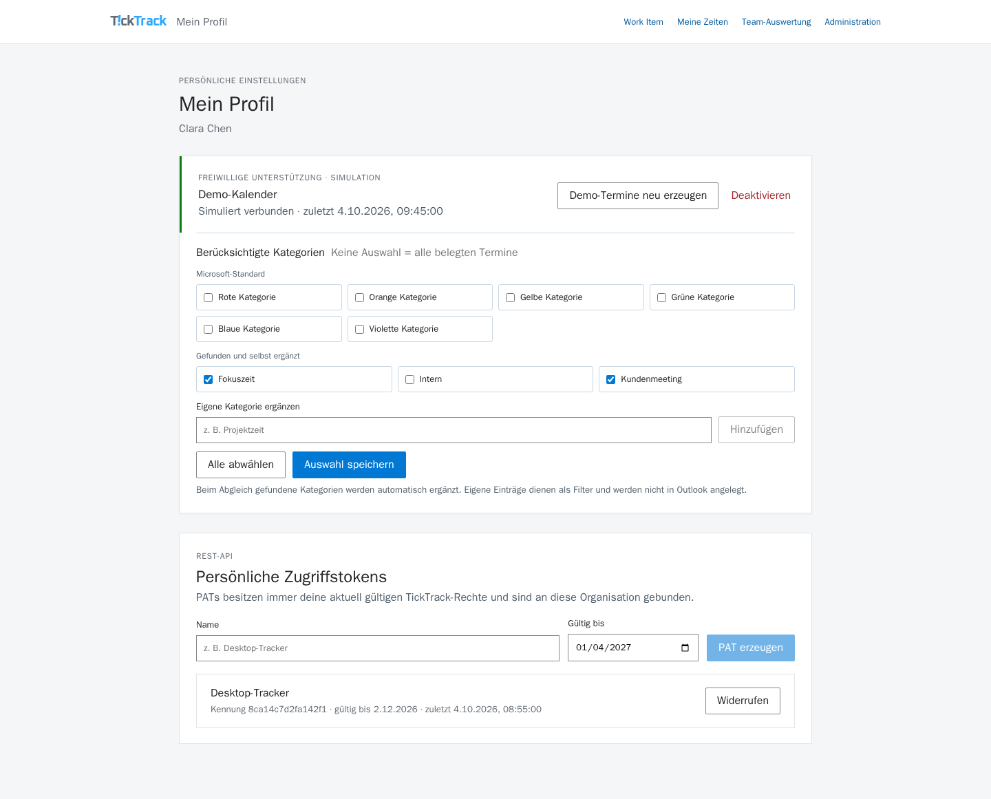
Task: Click the TickTrack logo
Action: [x=138, y=21]
